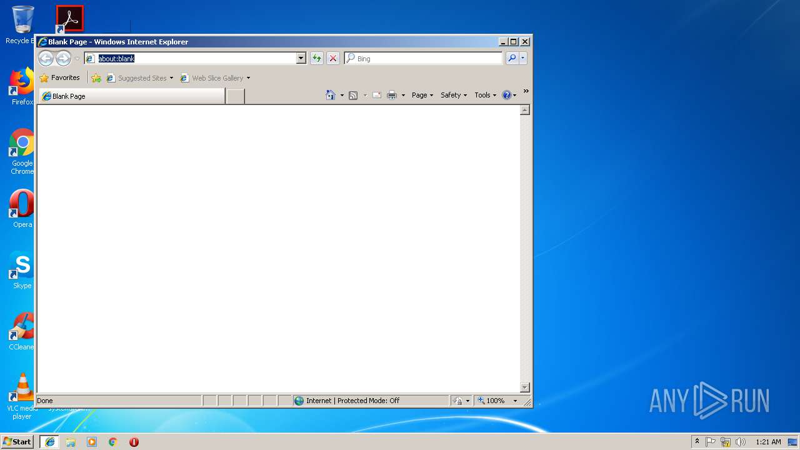Click Internet Explorer taskbar icon
This screenshot has height=450, width=800.
(x=49, y=442)
